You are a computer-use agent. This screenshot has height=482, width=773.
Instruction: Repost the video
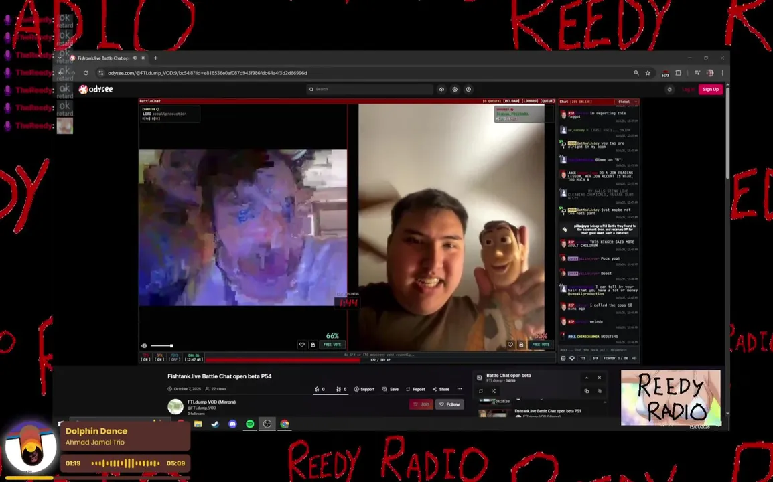(415, 389)
